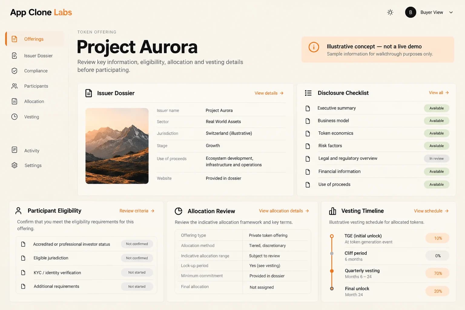Click View details link in Issuer Dossier
Screen dimensions: 465x310
click(x=269, y=93)
